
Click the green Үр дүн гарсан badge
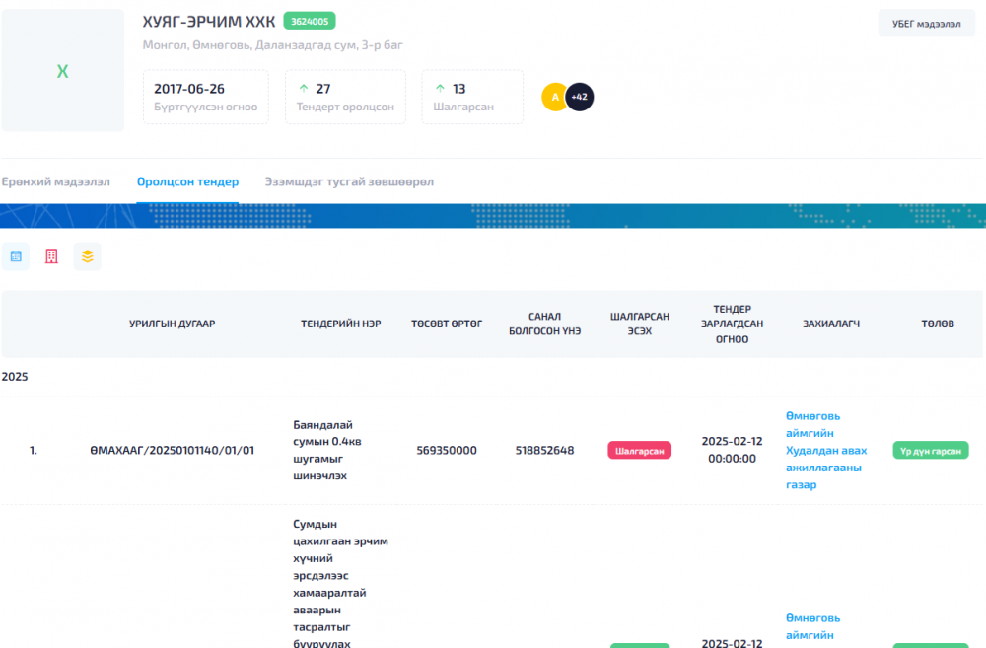coord(931,451)
